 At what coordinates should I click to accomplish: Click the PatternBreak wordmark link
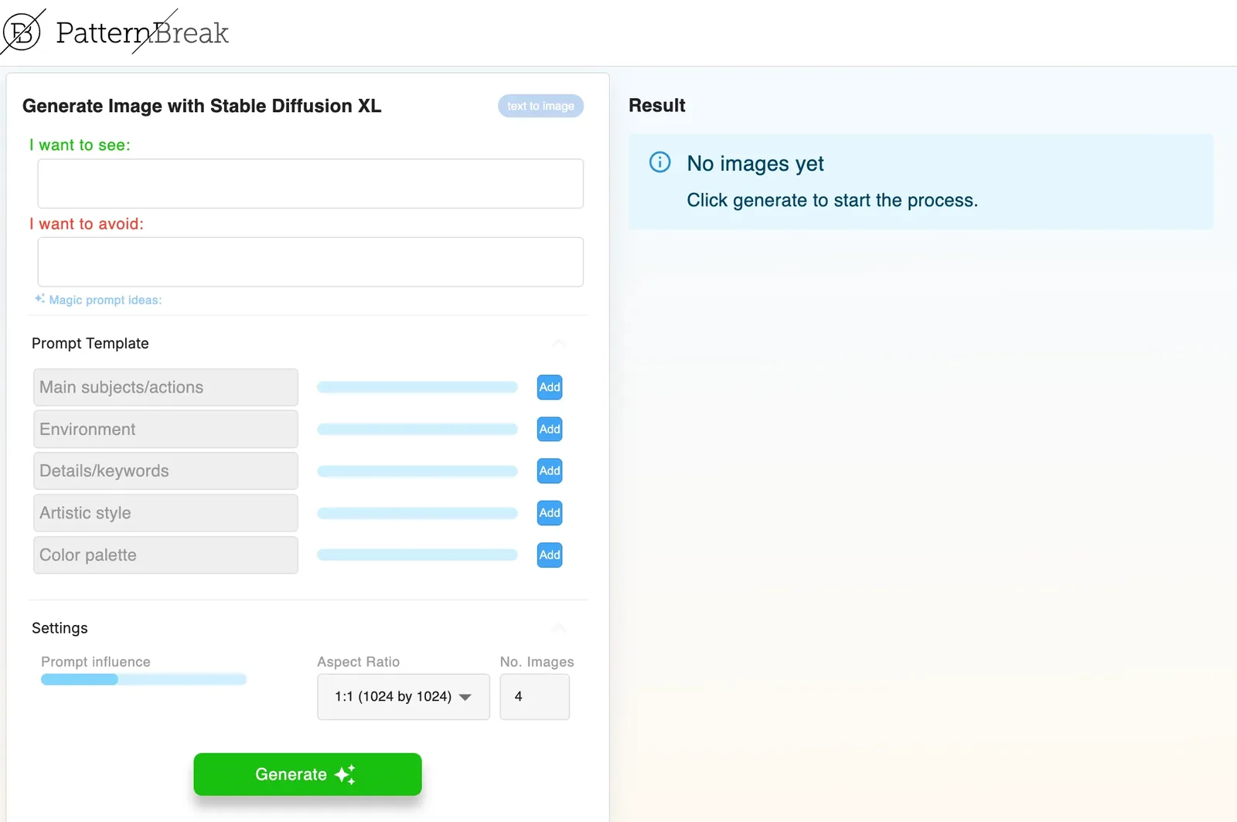(142, 32)
